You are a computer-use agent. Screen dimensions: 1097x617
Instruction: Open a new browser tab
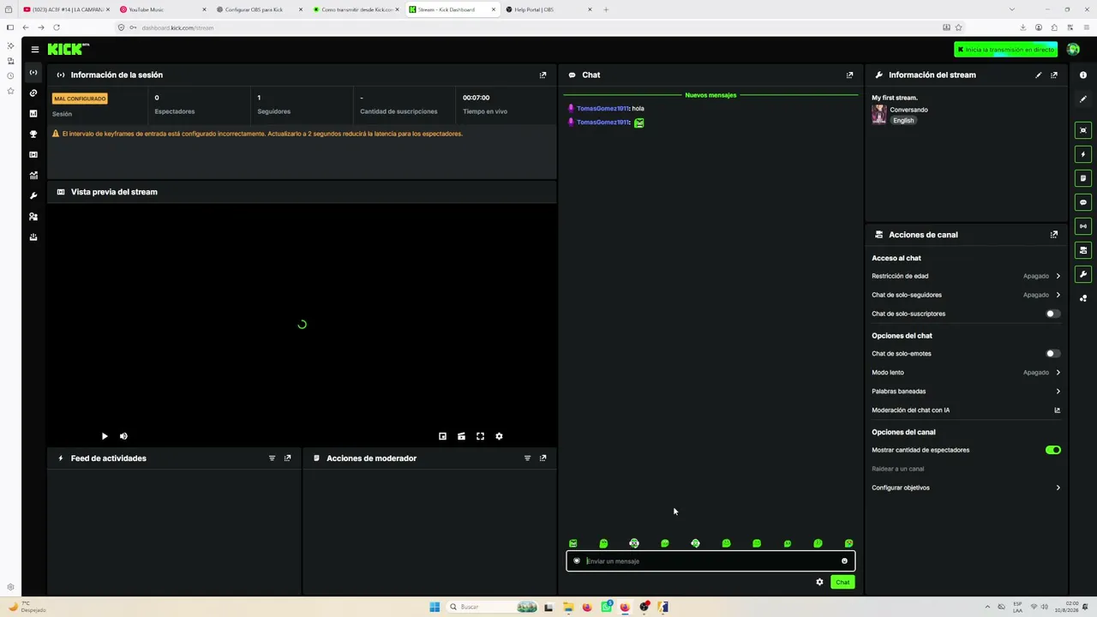606,9
